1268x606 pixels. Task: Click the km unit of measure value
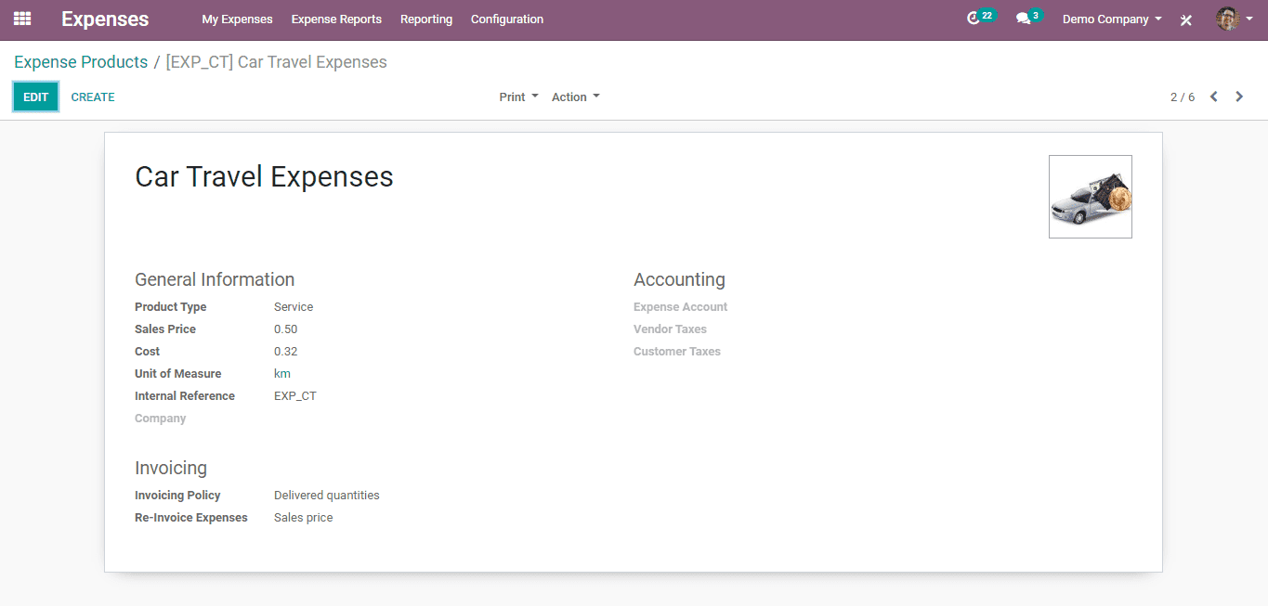282,374
